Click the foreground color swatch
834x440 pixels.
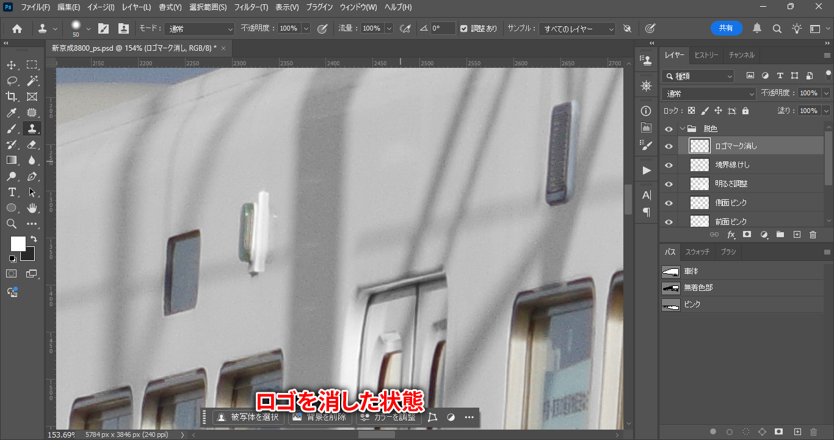click(18, 243)
